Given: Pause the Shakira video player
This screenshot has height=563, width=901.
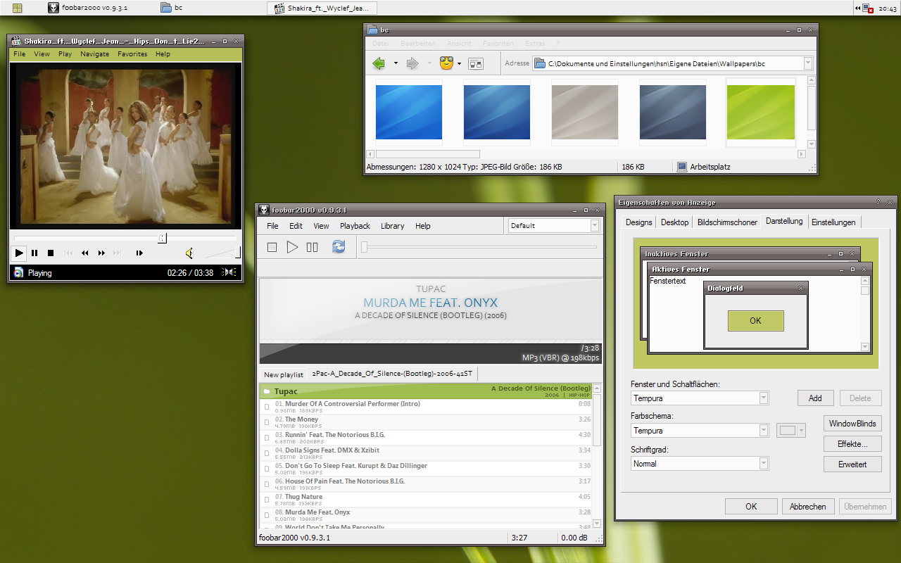Looking at the screenshot, I should click(34, 253).
